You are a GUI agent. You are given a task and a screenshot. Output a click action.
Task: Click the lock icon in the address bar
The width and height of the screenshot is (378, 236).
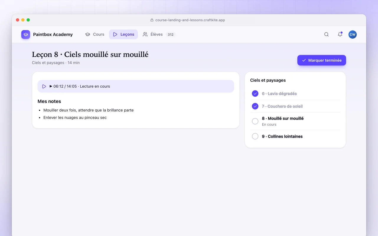click(x=152, y=20)
